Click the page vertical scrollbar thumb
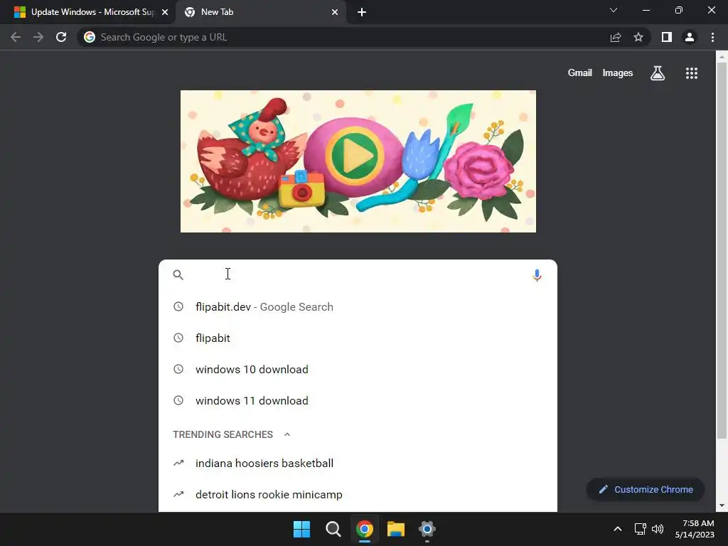728x546 pixels. 722,250
